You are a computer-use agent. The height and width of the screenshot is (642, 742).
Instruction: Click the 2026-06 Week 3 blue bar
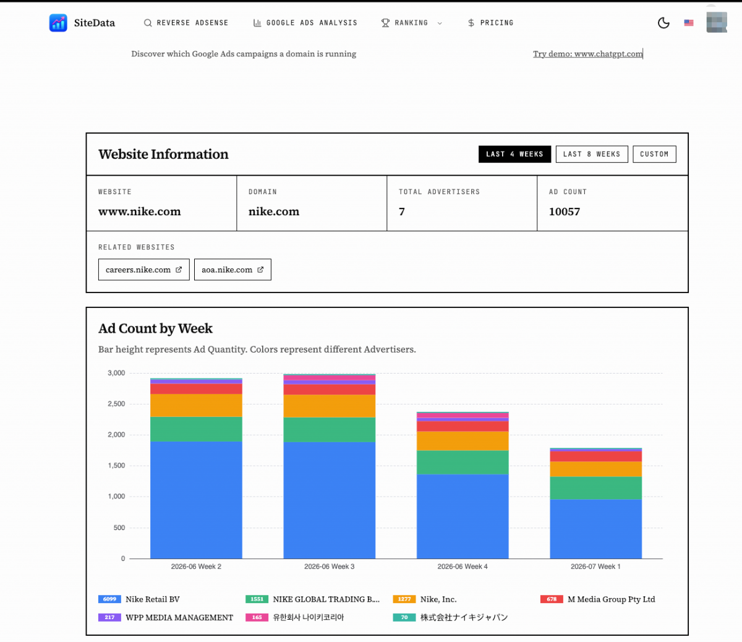click(330, 500)
